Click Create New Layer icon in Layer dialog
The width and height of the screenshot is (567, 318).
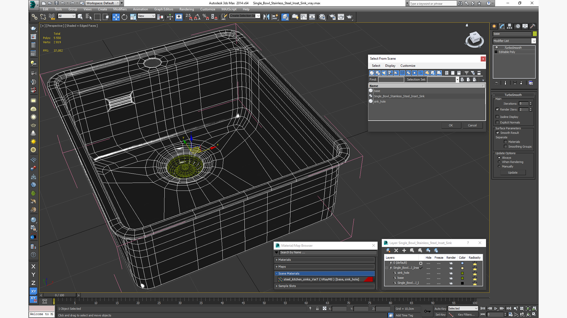(x=388, y=250)
